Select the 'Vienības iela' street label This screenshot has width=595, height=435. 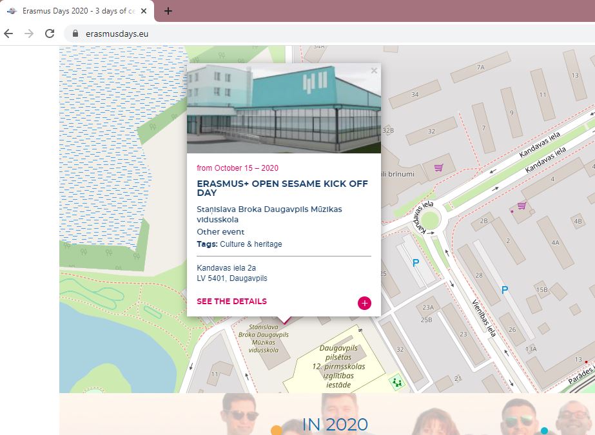point(484,318)
